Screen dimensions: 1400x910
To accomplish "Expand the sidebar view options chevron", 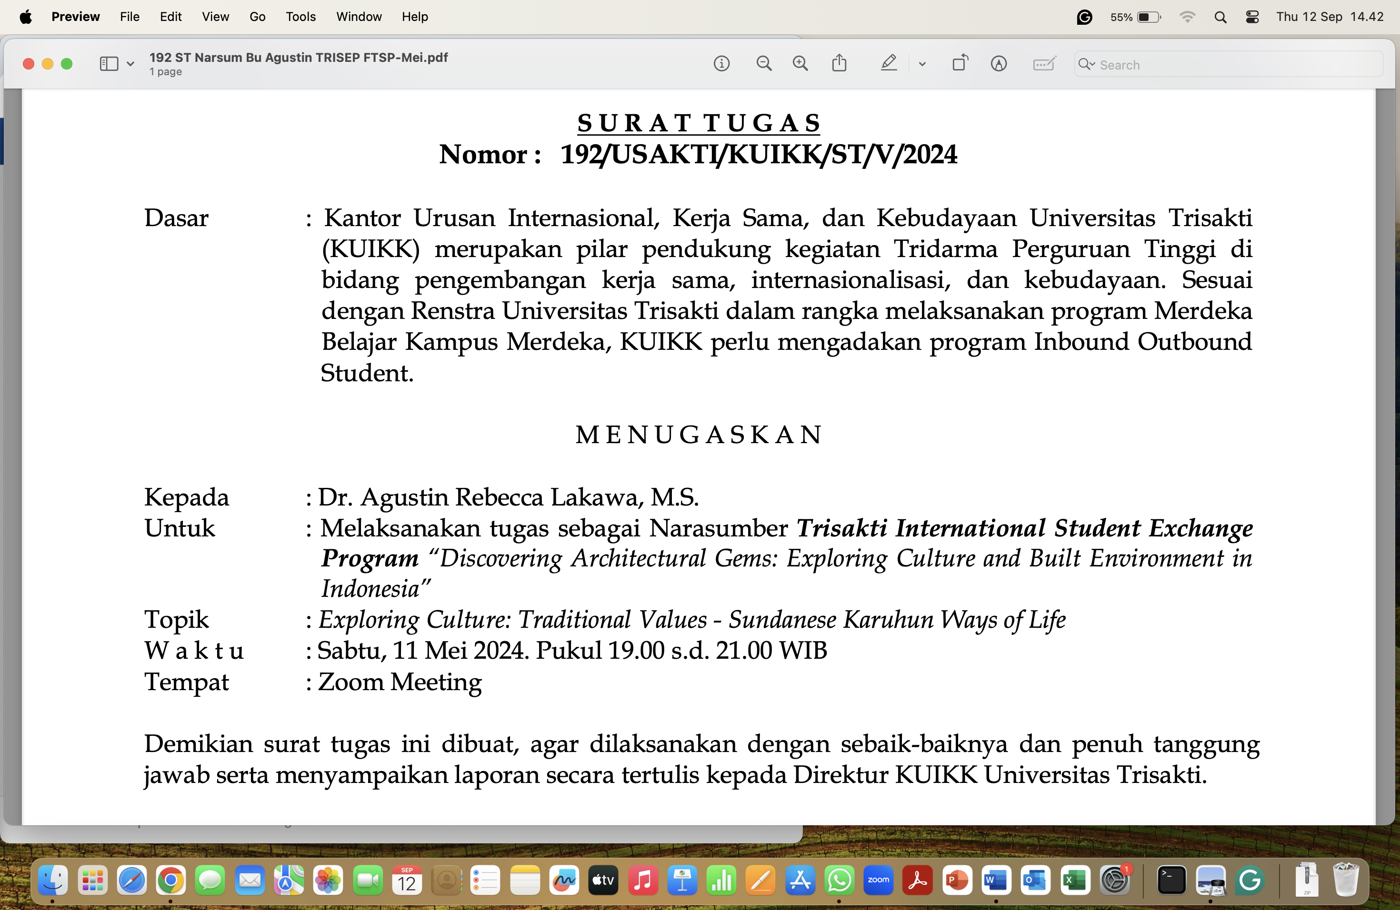I will (130, 64).
